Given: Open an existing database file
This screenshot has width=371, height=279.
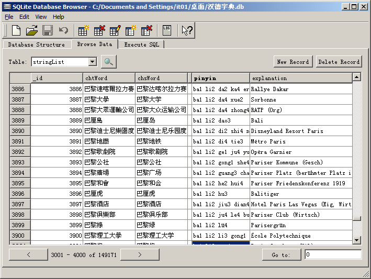Looking at the screenshot, I should [32, 30].
